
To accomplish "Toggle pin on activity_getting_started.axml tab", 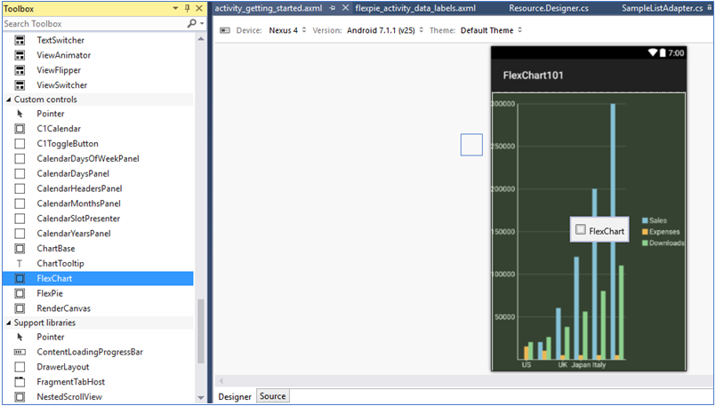I will coord(332,8).
